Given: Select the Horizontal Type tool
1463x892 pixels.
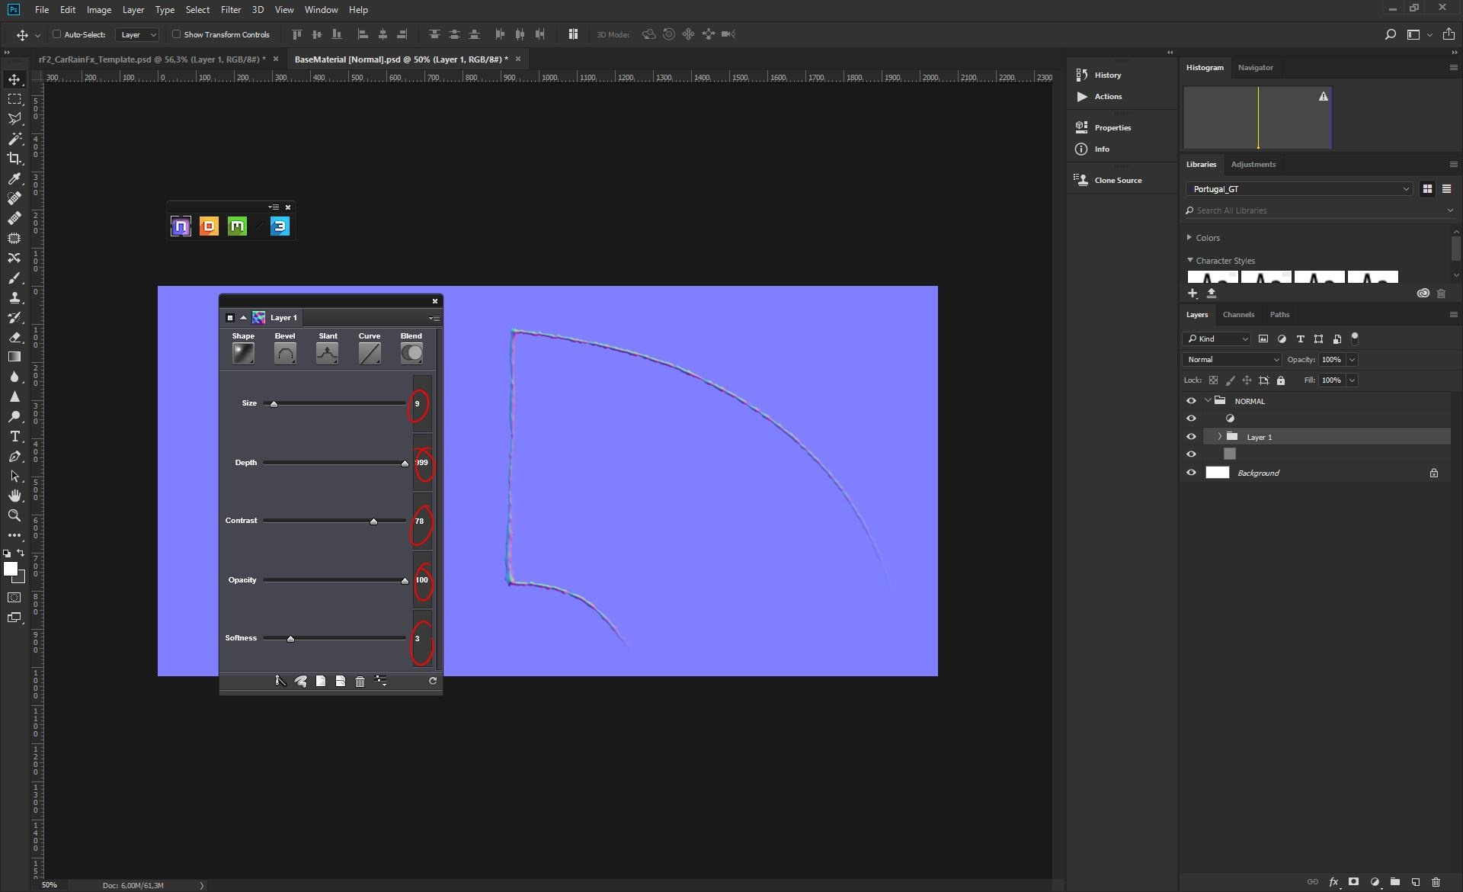Looking at the screenshot, I should 14,436.
